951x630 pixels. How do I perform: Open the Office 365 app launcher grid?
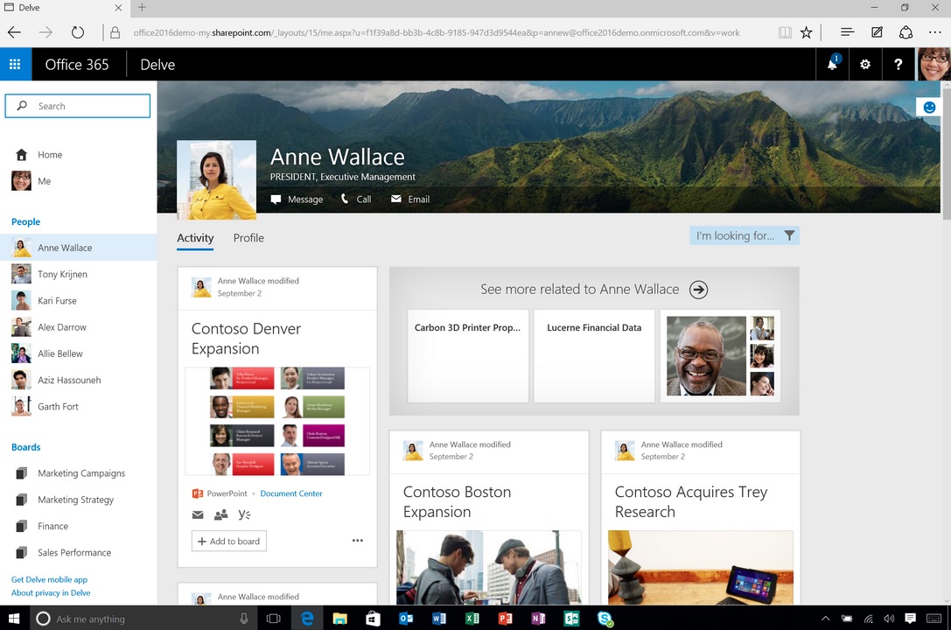[15, 64]
